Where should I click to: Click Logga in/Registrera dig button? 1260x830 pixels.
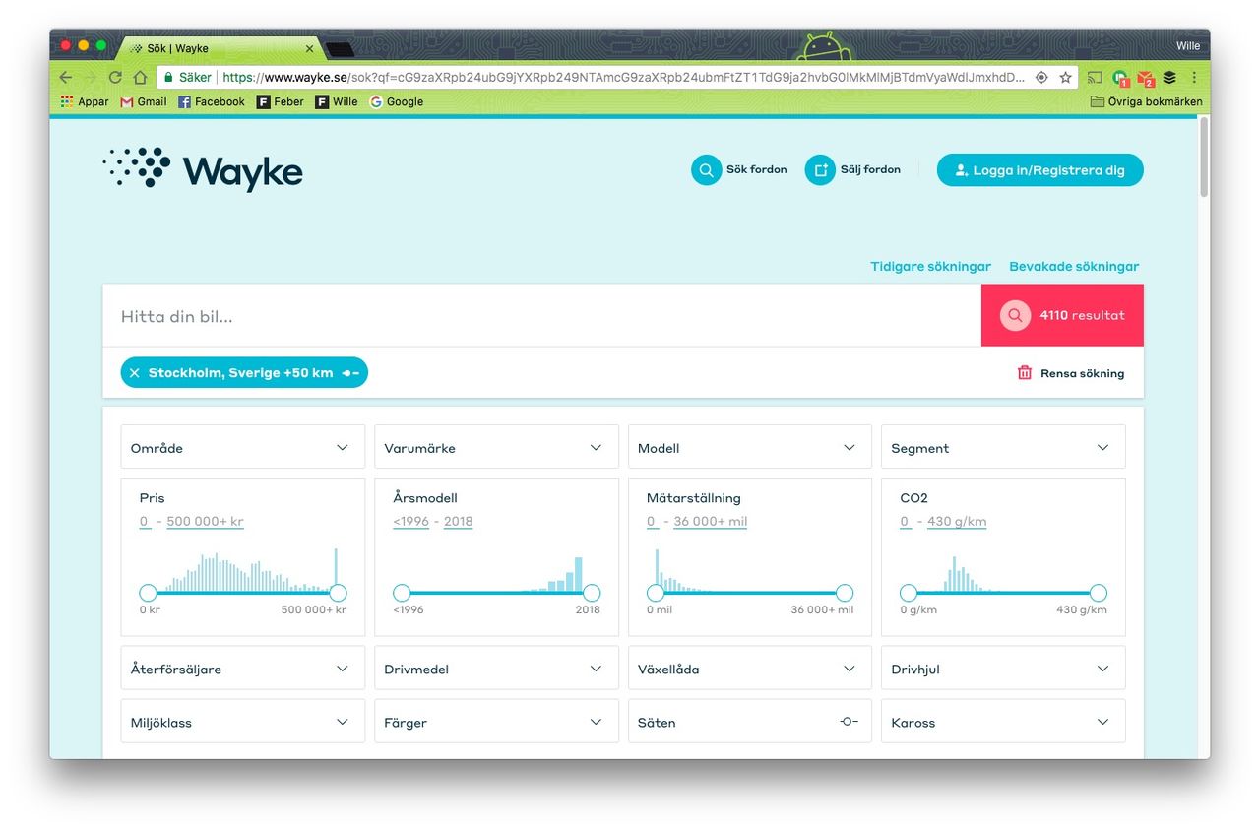1039,170
